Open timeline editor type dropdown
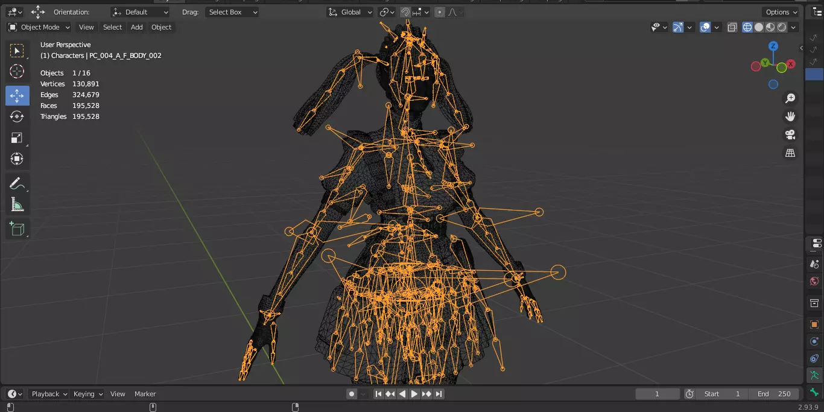The image size is (824, 412). [15, 394]
